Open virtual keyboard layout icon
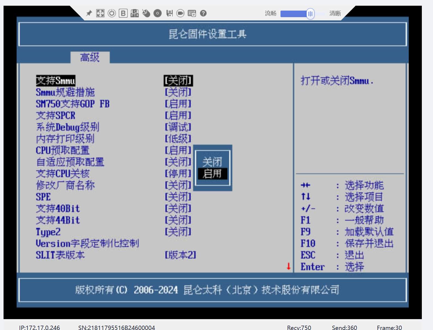This screenshot has height=330, width=433. tap(192, 13)
